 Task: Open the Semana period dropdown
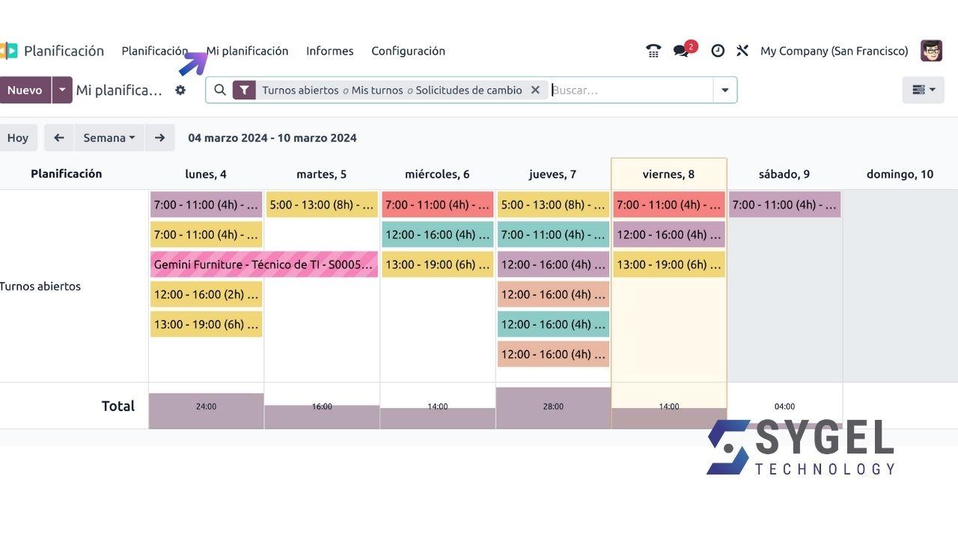(109, 137)
